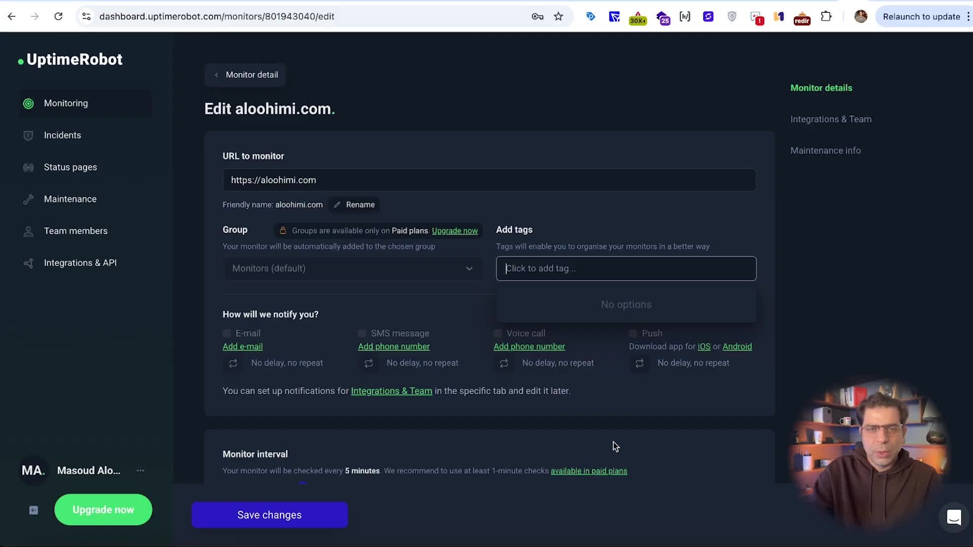
Task: Enable the SMS message checkbox
Action: tap(362, 333)
